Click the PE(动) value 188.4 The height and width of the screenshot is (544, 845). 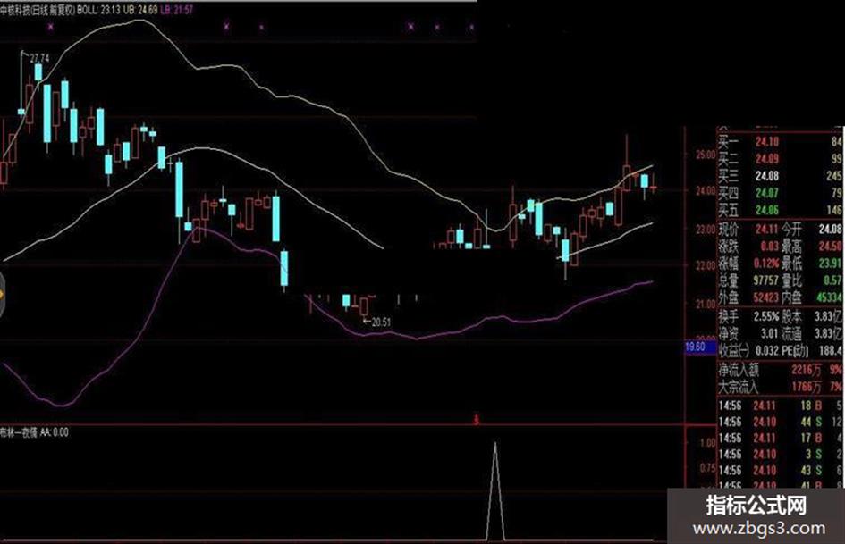(831, 351)
